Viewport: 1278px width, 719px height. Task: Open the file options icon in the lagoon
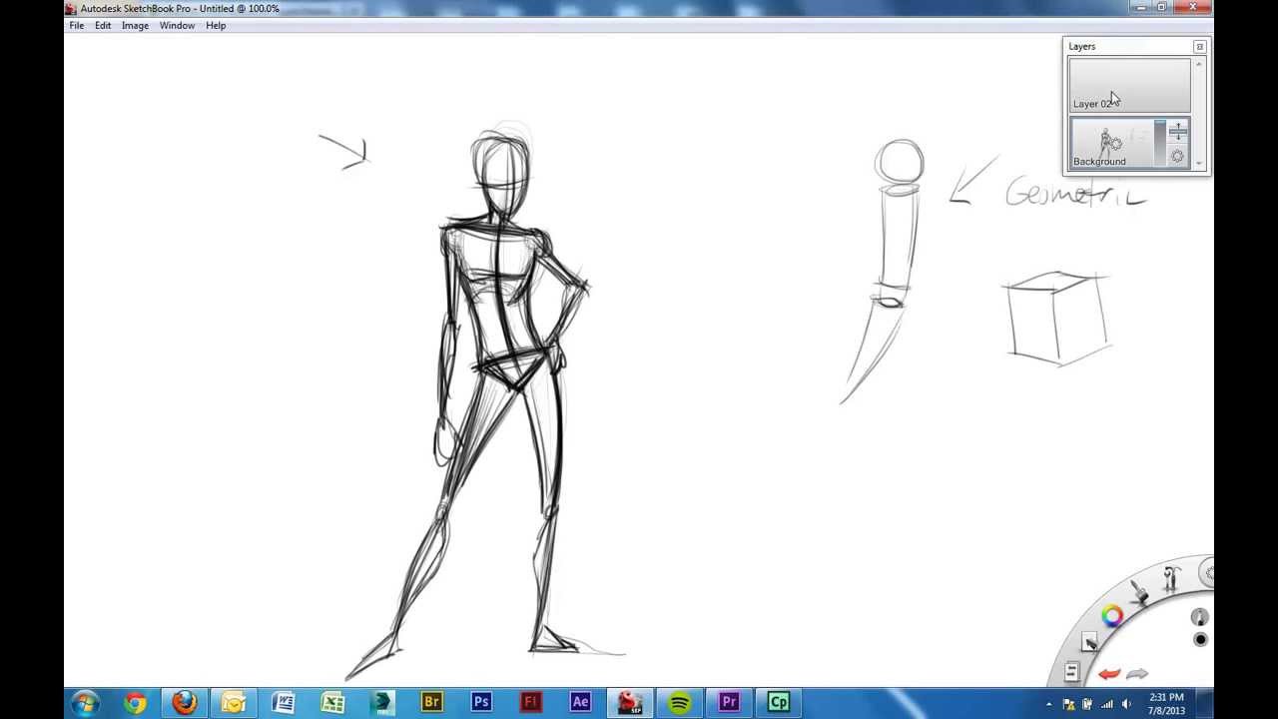tap(1071, 672)
